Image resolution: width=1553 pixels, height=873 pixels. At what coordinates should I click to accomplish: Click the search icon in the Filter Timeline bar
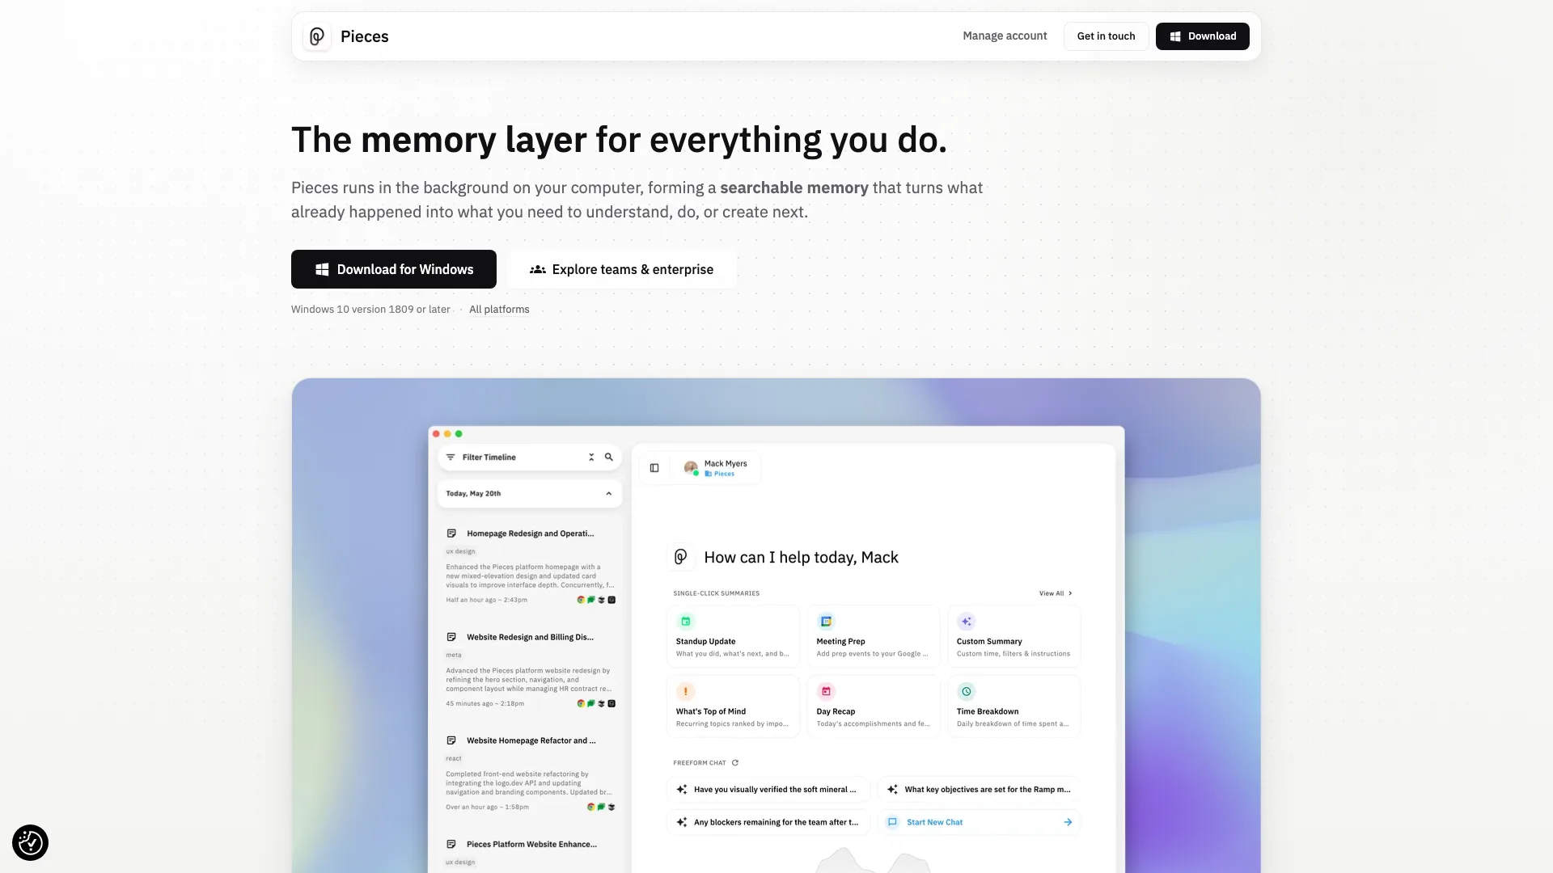[x=609, y=458]
